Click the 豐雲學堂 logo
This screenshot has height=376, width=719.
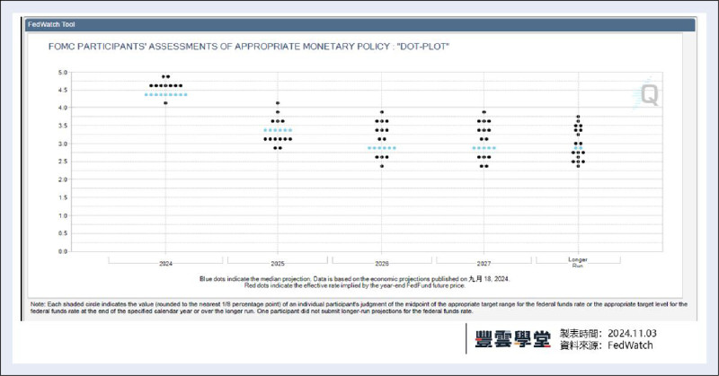click(x=512, y=339)
